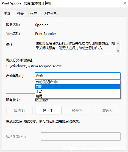Click the 启动(S) button

20,111
